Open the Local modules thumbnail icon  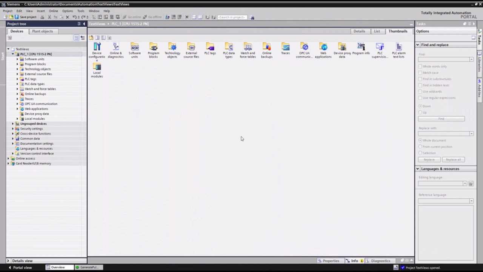click(x=97, y=67)
